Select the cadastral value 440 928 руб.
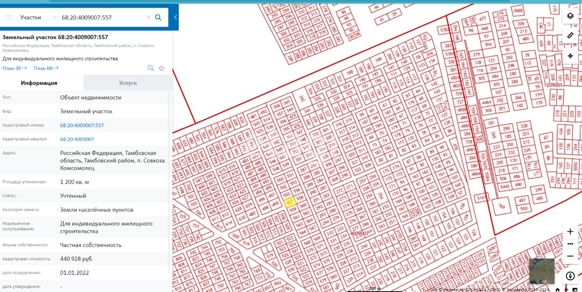This screenshot has width=582, height=292. pyautogui.click(x=76, y=259)
